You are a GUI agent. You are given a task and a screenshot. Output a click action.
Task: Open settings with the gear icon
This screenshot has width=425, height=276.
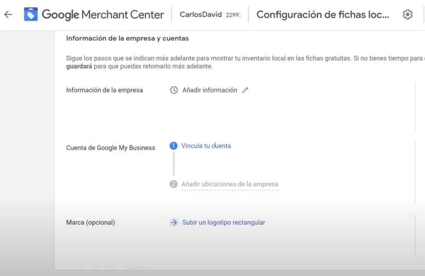(407, 14)
